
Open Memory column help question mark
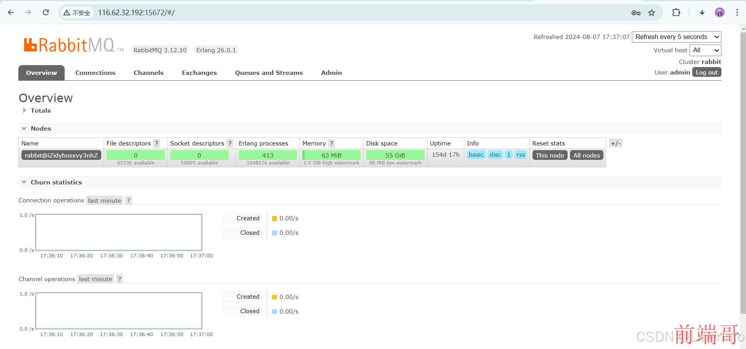[x=332, y=143]
